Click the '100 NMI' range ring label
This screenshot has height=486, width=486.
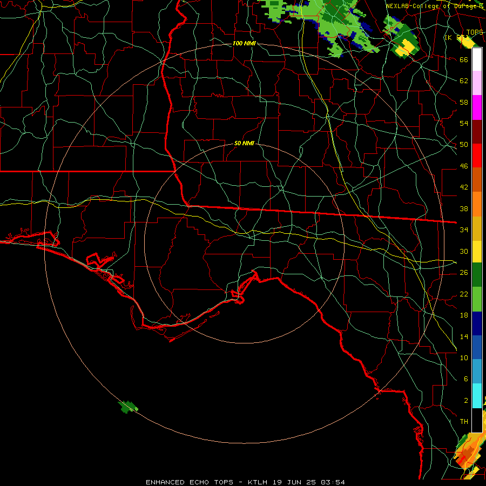(244, 43)
